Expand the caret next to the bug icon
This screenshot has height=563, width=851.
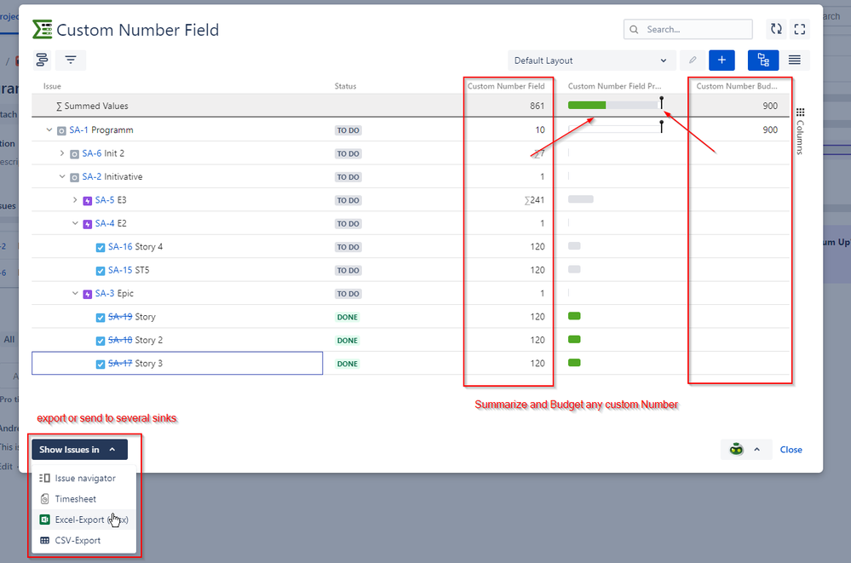(756, 450)
